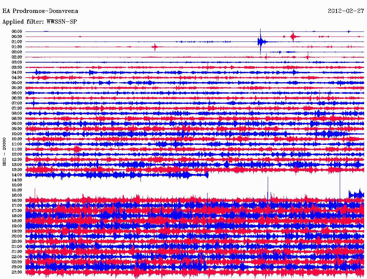Select the 07:30 time label

pyautogui.click(x=17, y=108)
